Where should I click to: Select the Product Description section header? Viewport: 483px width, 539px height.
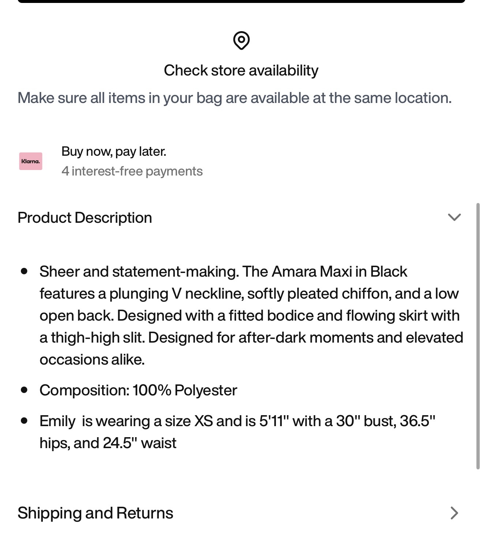click(85, 218)
